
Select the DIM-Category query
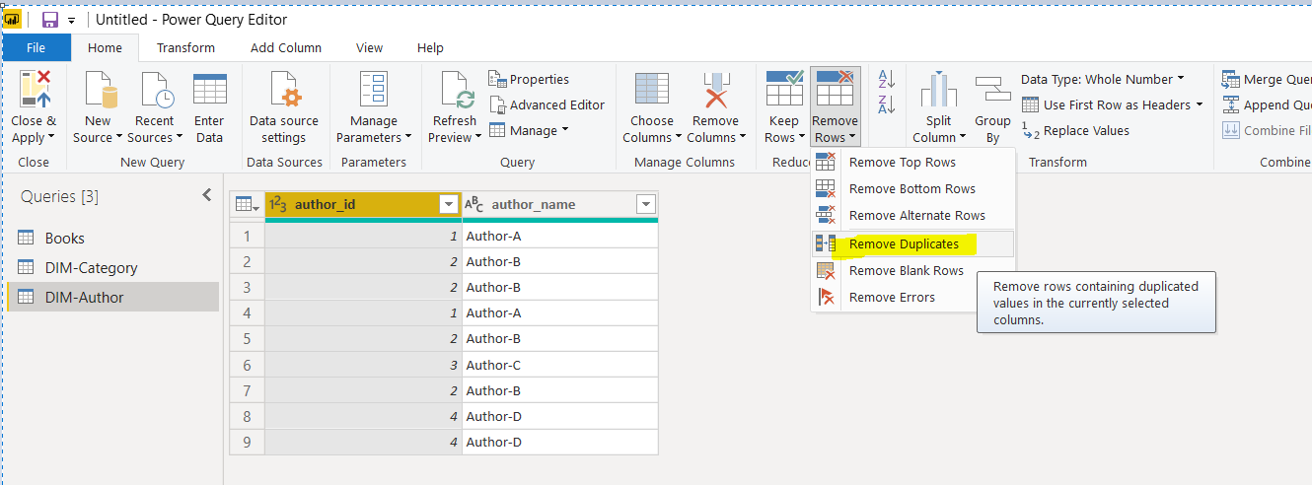pos(112,267)
